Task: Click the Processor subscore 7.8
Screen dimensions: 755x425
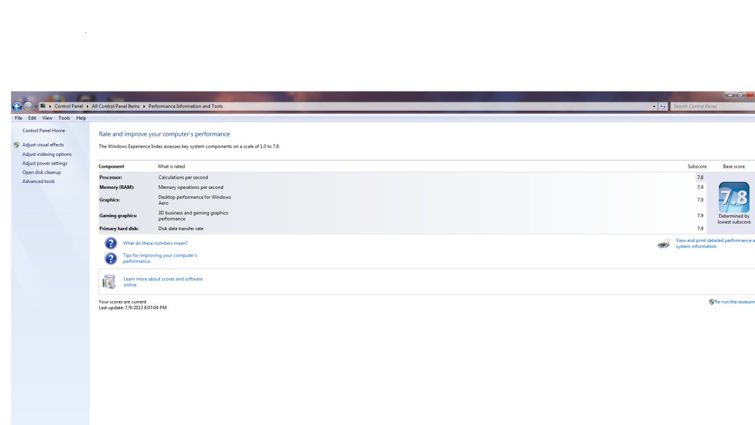Action: [x=700, y=177]
